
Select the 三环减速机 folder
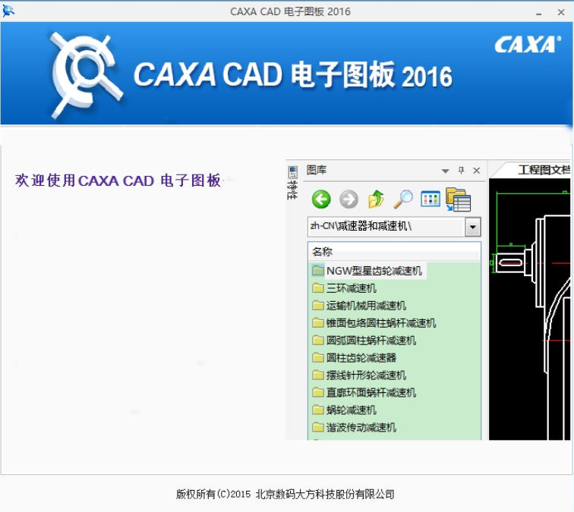pyautogui.click(x=351, y=288)
